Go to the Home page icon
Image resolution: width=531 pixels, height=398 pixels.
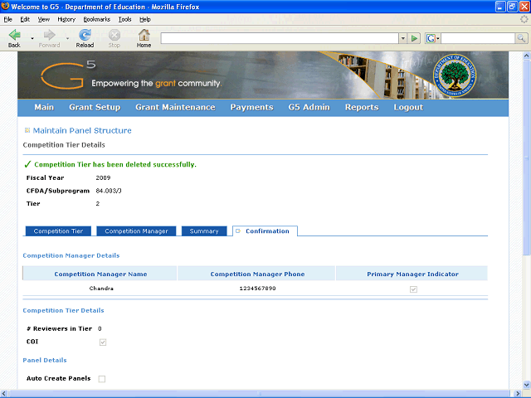coord(144,35)
